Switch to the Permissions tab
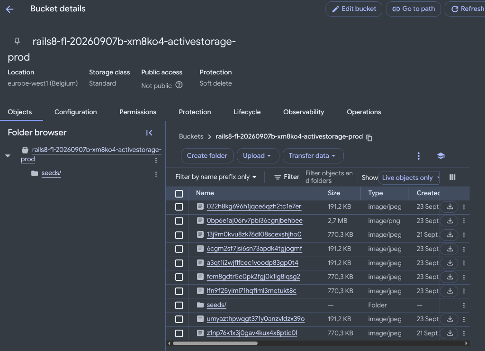The width and height of the screenshot is (485, 351). click(x=138, y=112)
